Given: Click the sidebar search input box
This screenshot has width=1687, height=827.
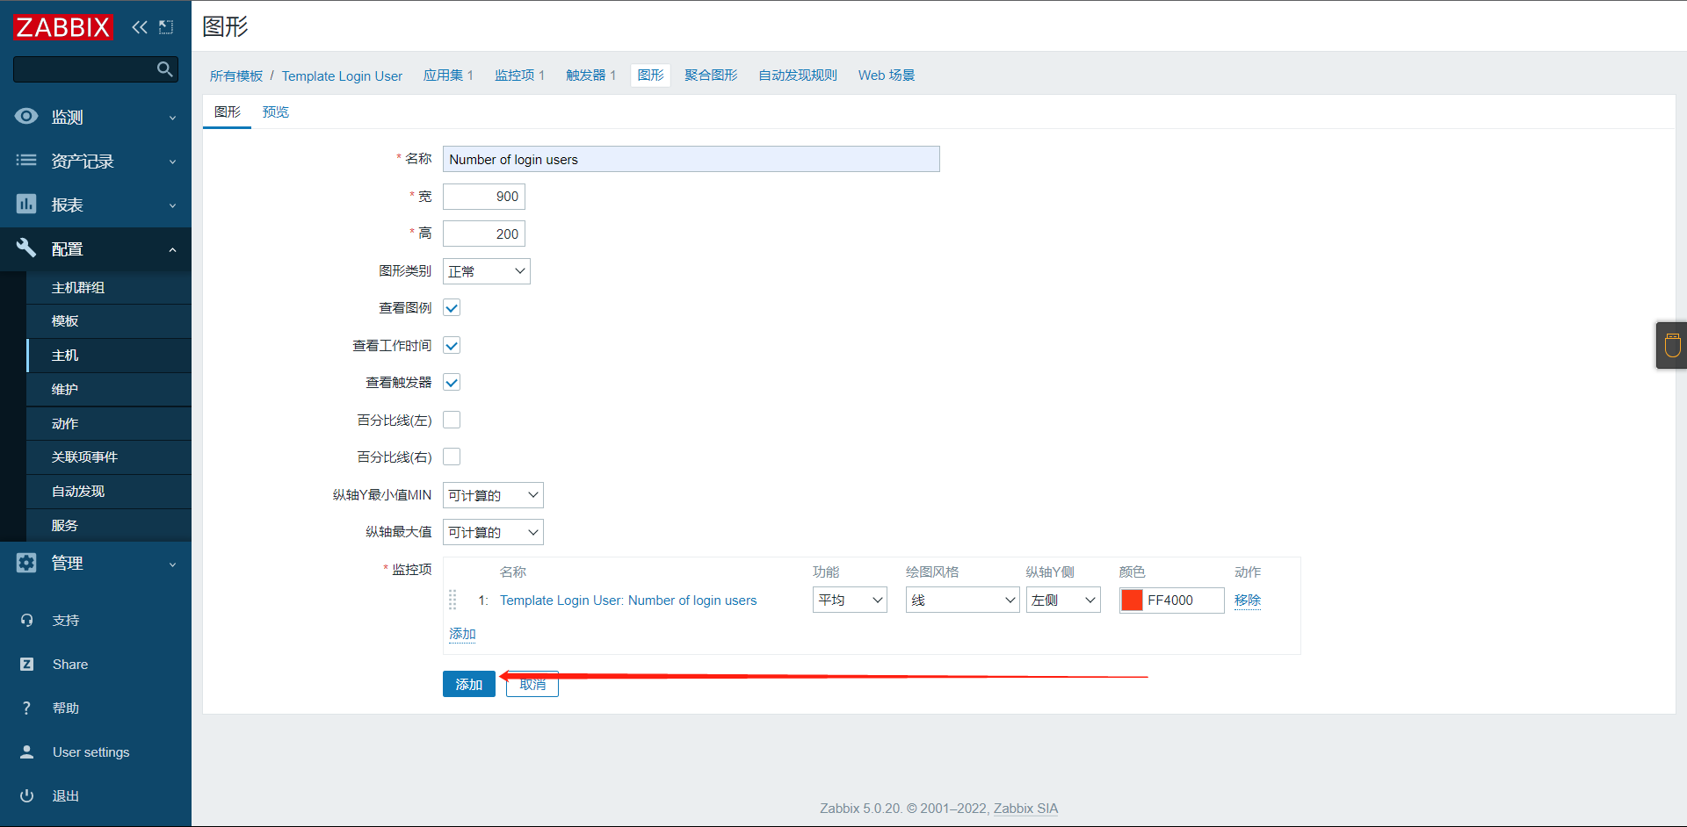Looking at the screenshot, I should coord(95,69).
